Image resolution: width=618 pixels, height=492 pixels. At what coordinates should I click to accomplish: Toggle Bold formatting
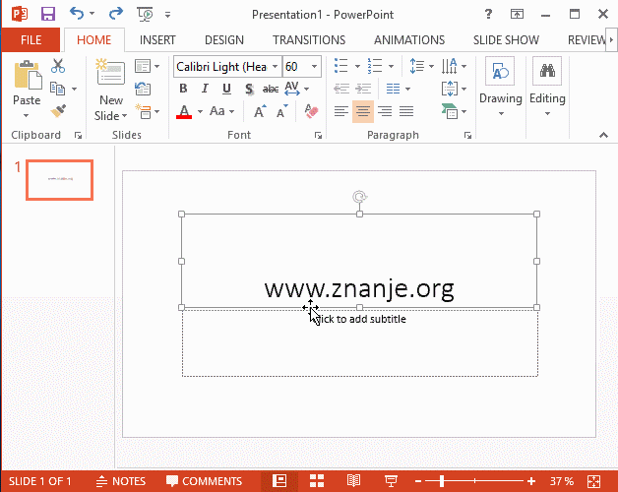pos(183,89)
